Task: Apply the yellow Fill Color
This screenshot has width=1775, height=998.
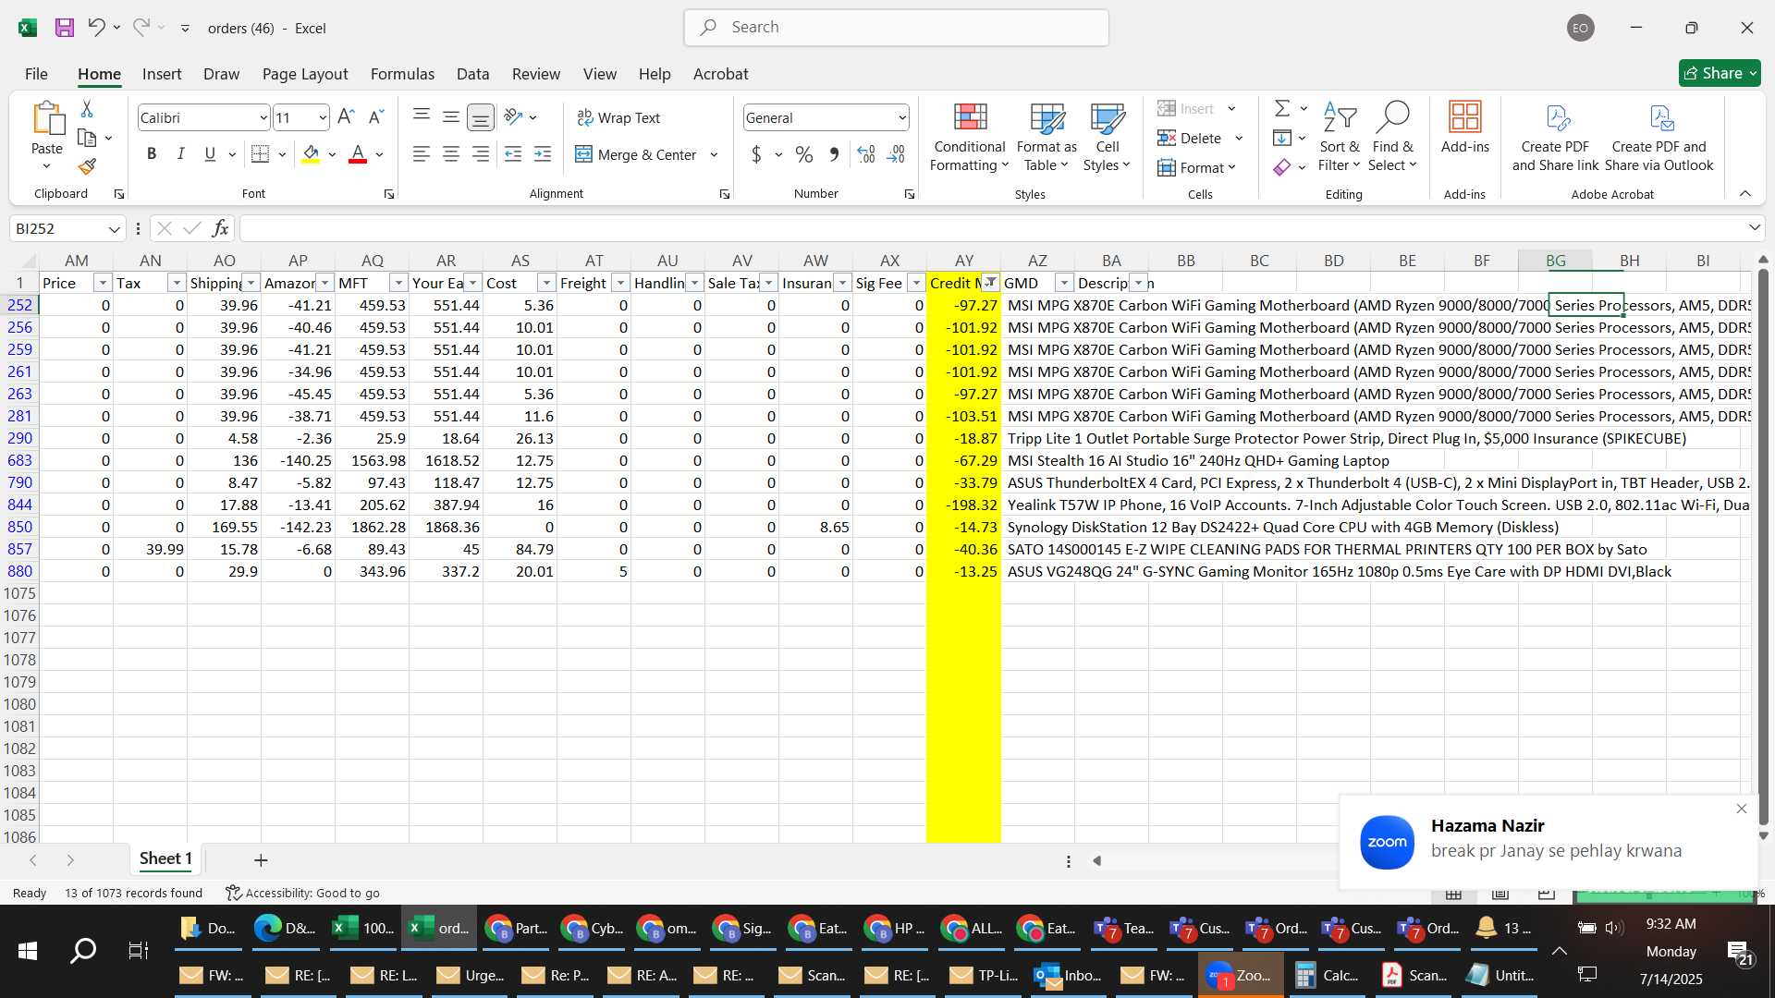Action: pyautogui.click(x=312, y=154)
